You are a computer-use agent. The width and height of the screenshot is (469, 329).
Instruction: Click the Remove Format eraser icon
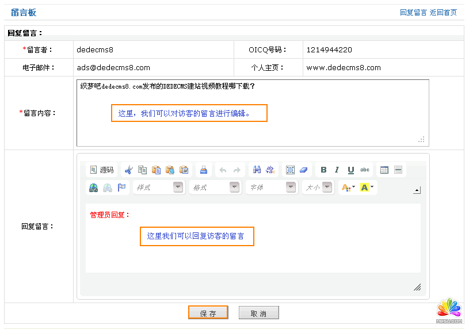304,170
